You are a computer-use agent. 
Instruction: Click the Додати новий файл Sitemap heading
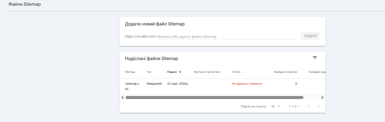pyautogui.click(x=155, y=24)
